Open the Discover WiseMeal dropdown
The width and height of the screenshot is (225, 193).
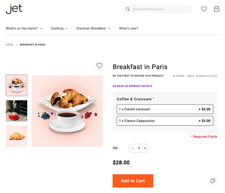[93, 28]
